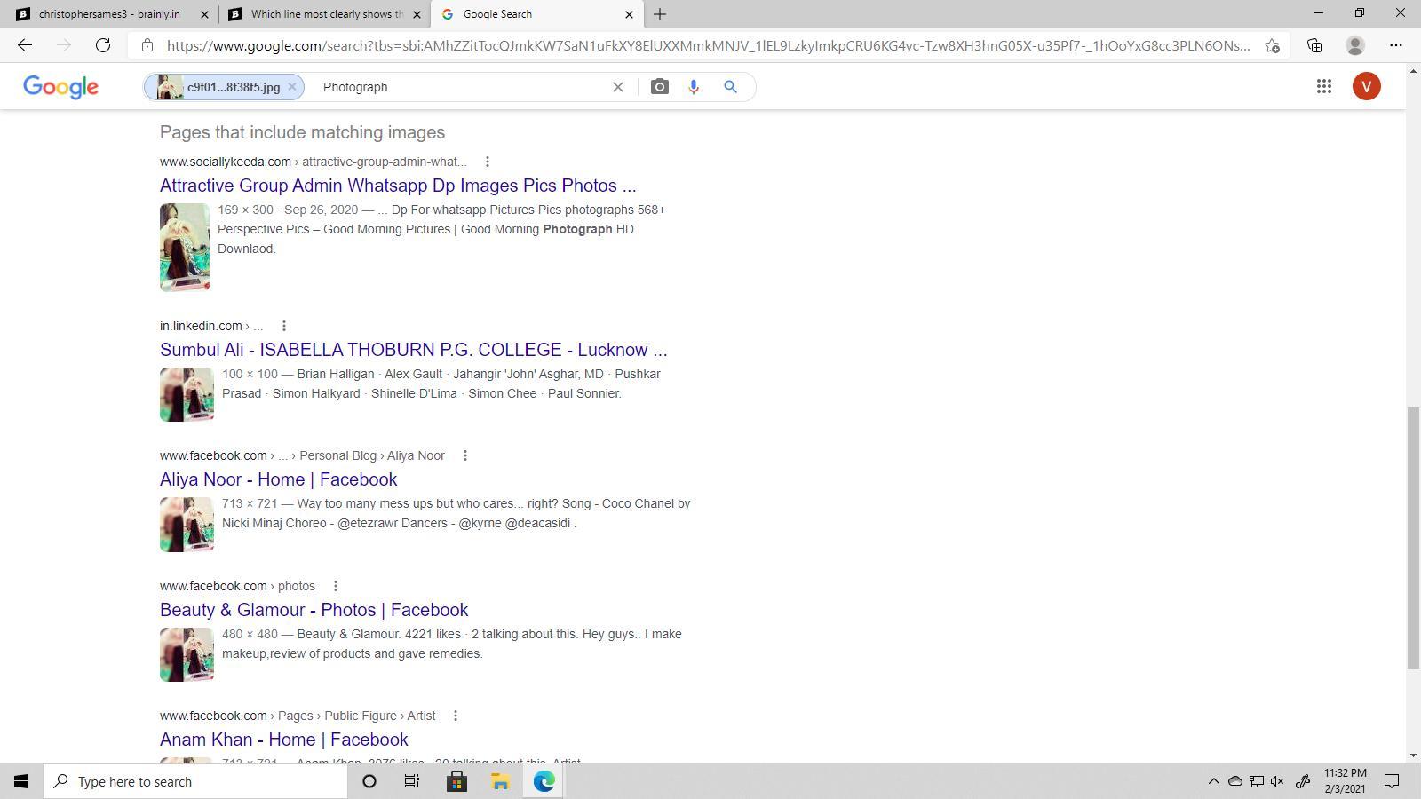Launch Microsoft Store from the taskbar
This screenshot has width=1421, height=799.
tap(456, 781)
